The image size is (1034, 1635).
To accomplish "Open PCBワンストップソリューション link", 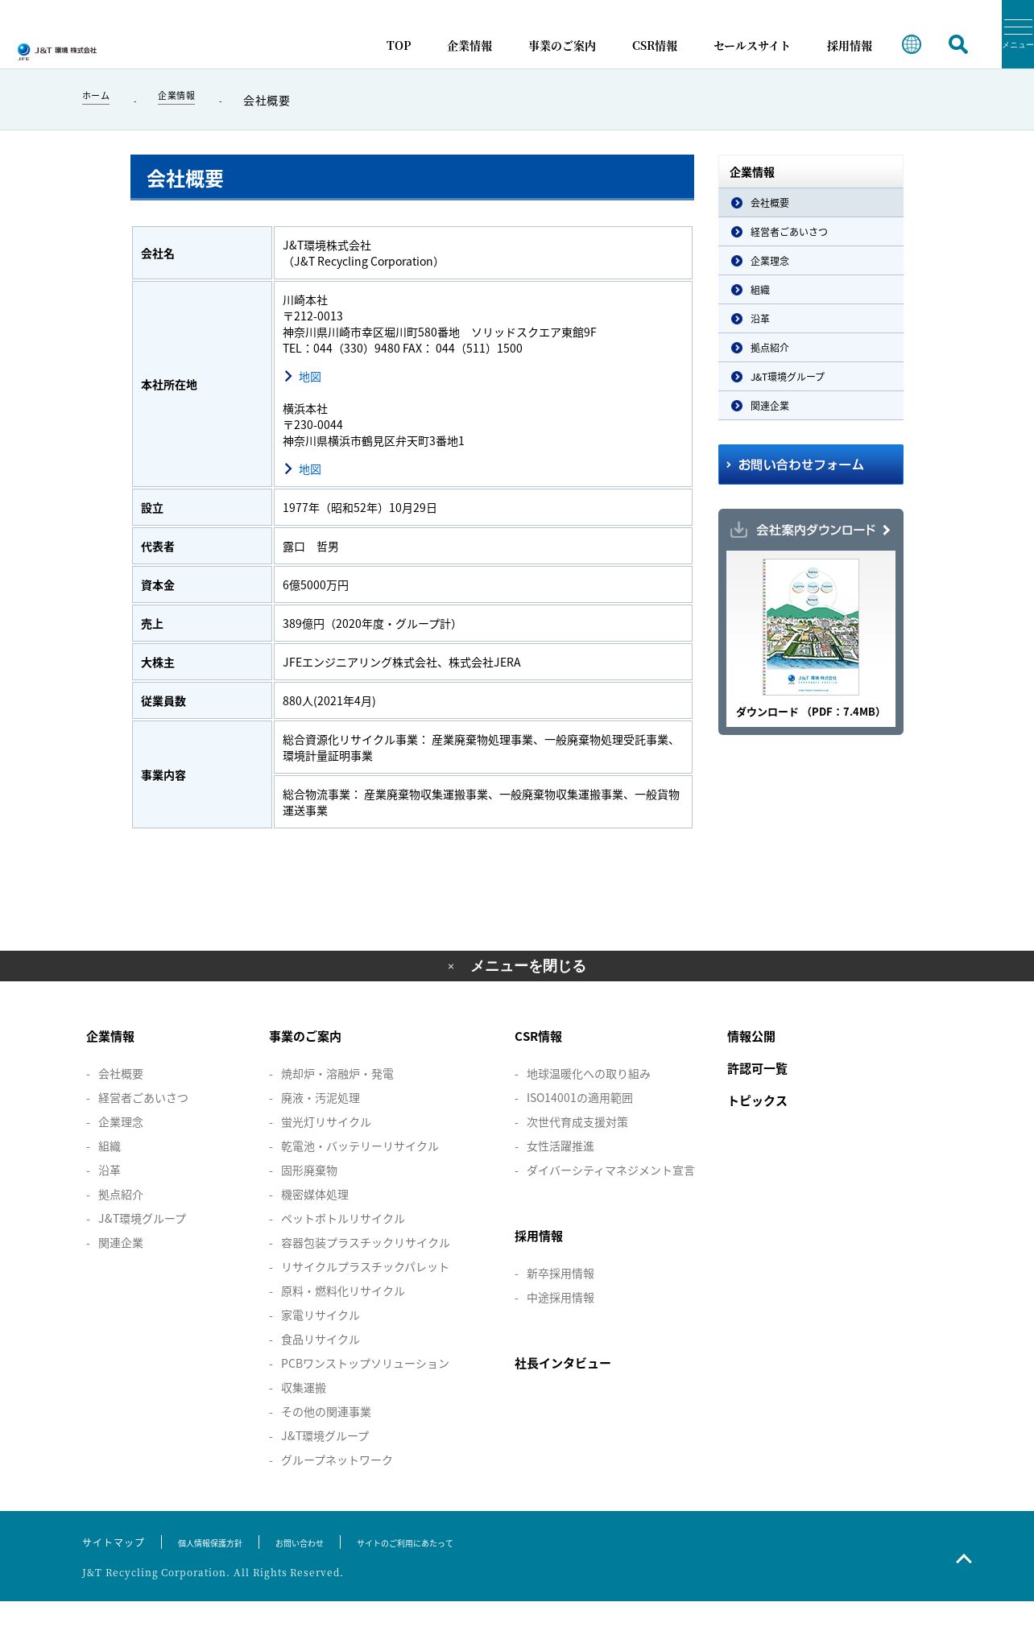I will [x=366, y=1364].
